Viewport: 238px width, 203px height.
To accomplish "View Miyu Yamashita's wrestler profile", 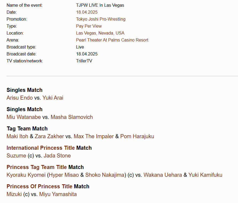I will (58, 194).
